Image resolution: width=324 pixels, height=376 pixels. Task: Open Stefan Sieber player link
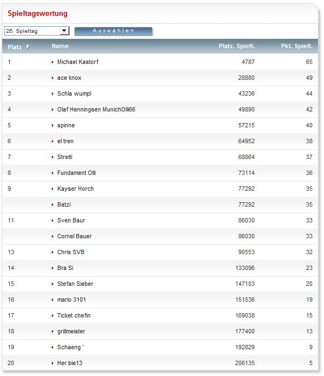75,284
